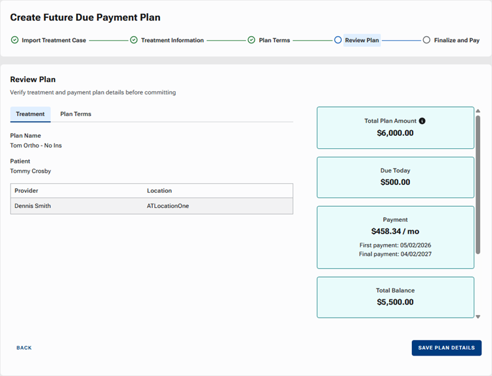Open the Plan Terms tab
492x376 pixels.
pos(75,114)
